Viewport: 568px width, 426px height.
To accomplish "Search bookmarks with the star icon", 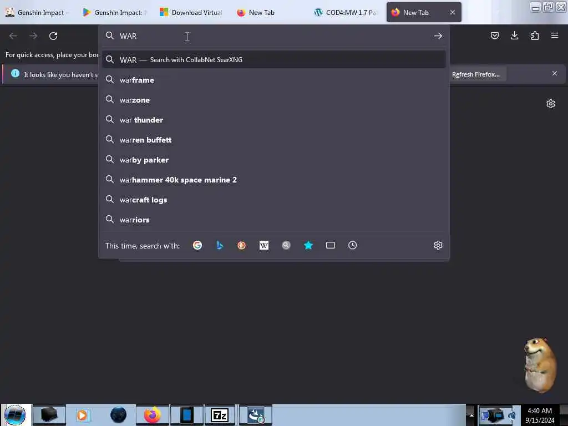I will (x=308, y=246).
